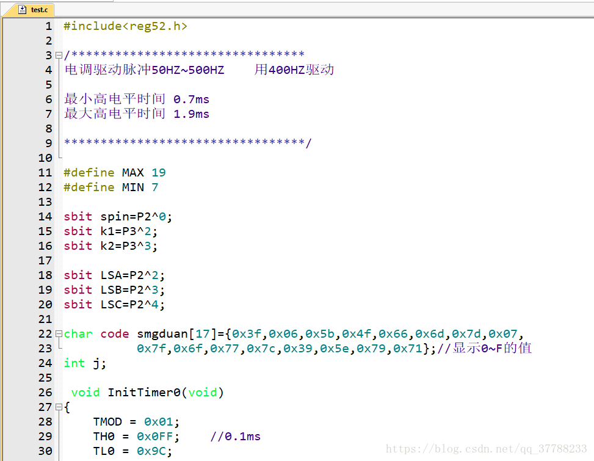This screenshot has width=594, height=461.
Task: Click the int j; declaration
Action: [x=85, y=363]
